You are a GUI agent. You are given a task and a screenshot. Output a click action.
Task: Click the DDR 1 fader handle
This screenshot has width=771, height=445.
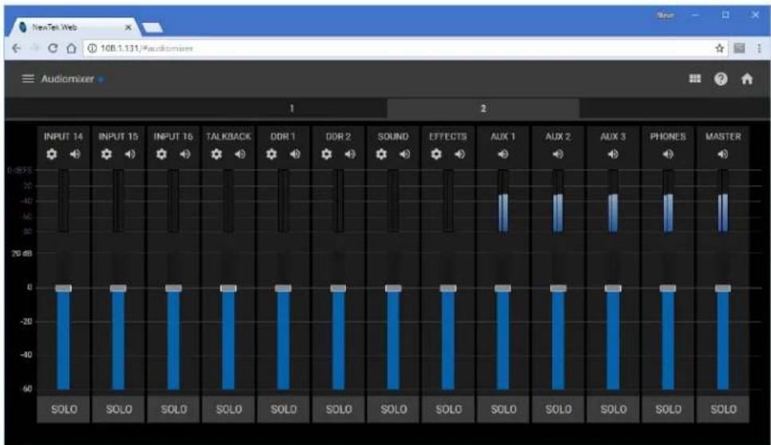283,288
